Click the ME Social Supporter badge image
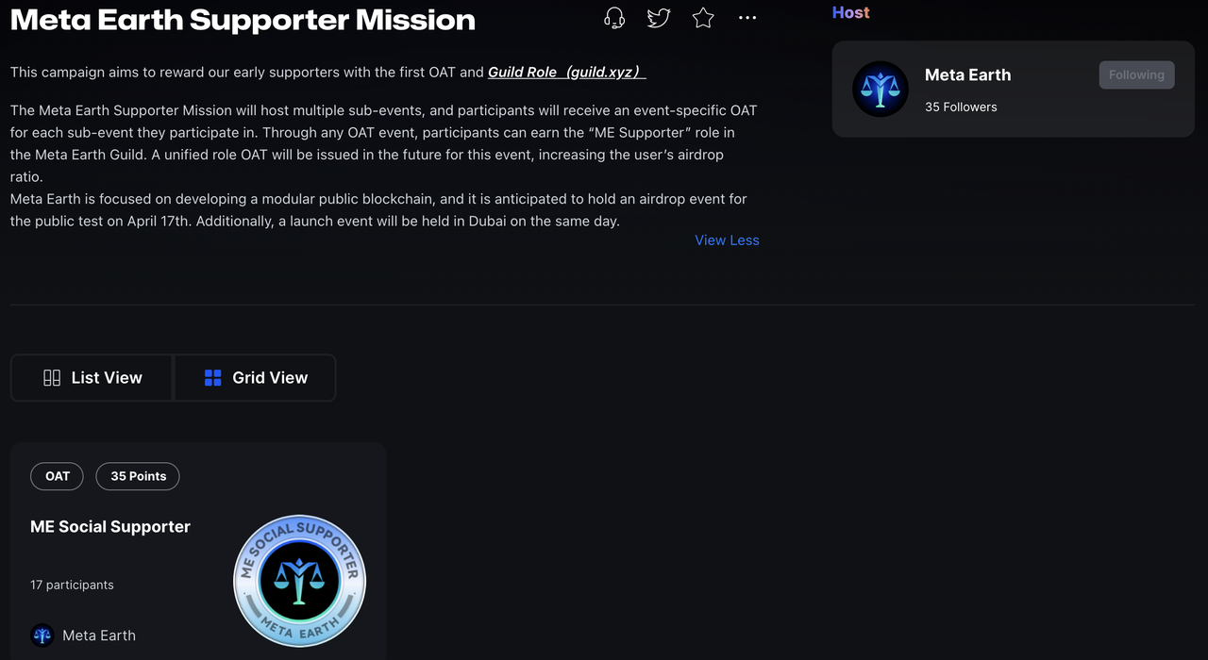This screenshot has width=1208, height=660. pos(299,581)
